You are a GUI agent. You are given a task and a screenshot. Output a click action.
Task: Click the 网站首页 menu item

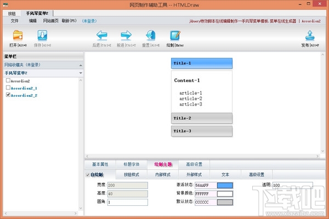[51, 21]
